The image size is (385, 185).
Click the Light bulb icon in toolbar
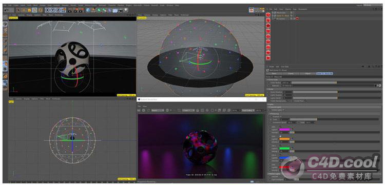[x=126, y=10]
